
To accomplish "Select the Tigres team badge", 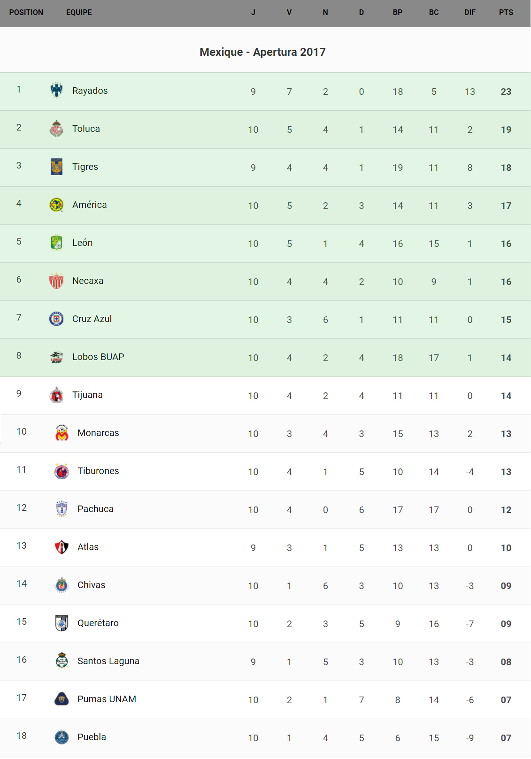I will click(x=56, y=167).
